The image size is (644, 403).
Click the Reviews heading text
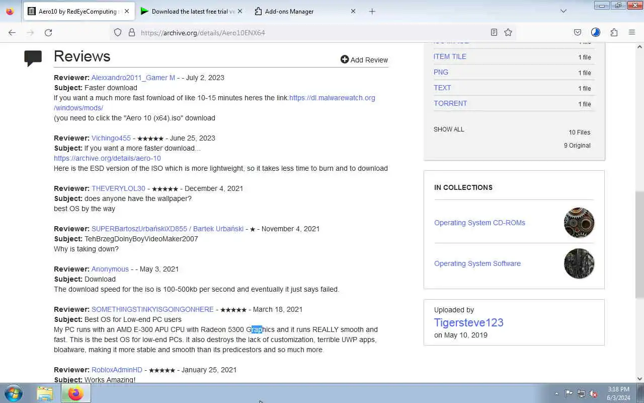[x=82, y=56]
